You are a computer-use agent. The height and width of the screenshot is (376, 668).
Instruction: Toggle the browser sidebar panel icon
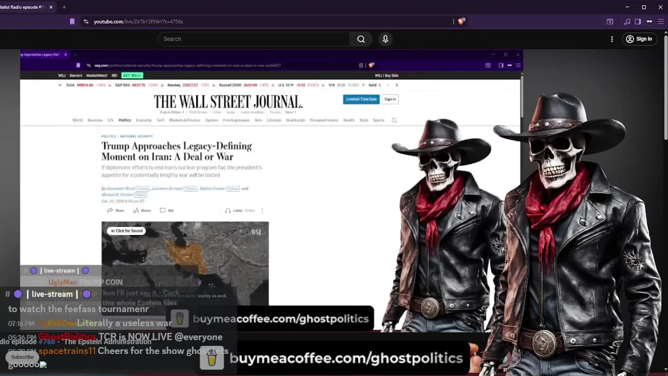(637, 21)
